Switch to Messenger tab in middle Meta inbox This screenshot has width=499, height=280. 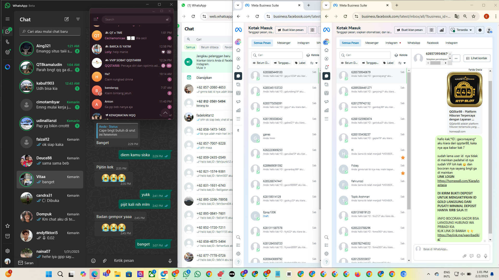pyautogui.click(x=284, y=43)
